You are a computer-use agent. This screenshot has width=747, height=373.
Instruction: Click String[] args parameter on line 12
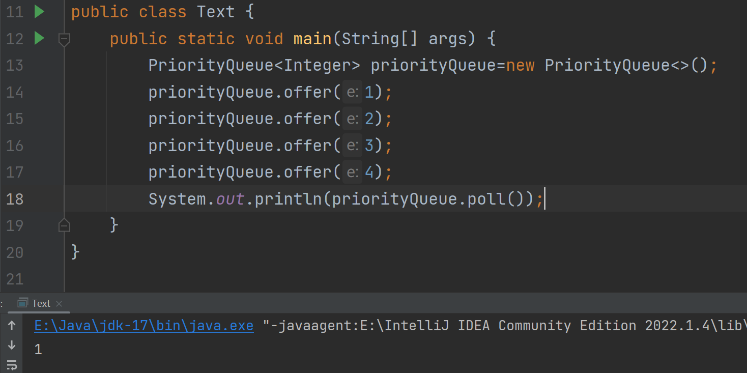point(409,39)
